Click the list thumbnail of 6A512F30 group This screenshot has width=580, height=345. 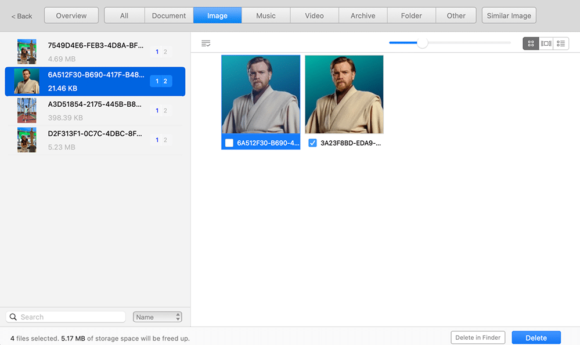pos(27,81)
